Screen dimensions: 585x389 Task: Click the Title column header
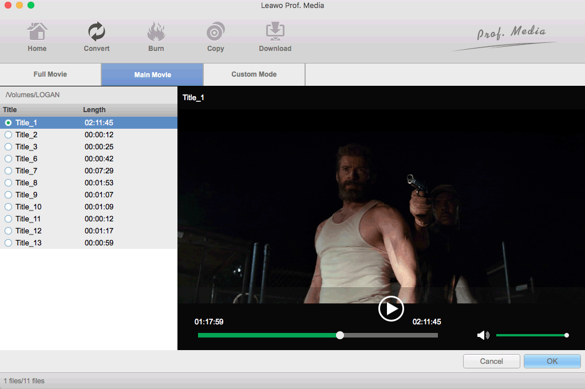(x=10, y=110)
